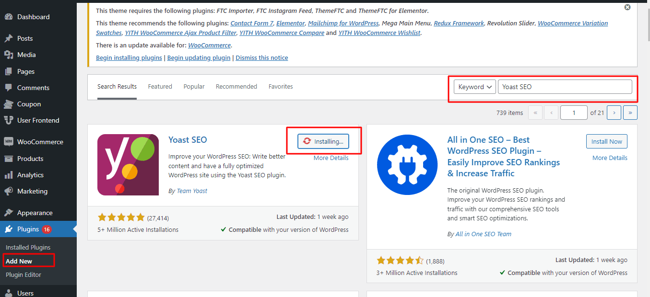Image resolution: width=650 pixels, height=297 pixels.
Task: Click the Yoast SEO plugin title
Action: (x=188, y=140)
